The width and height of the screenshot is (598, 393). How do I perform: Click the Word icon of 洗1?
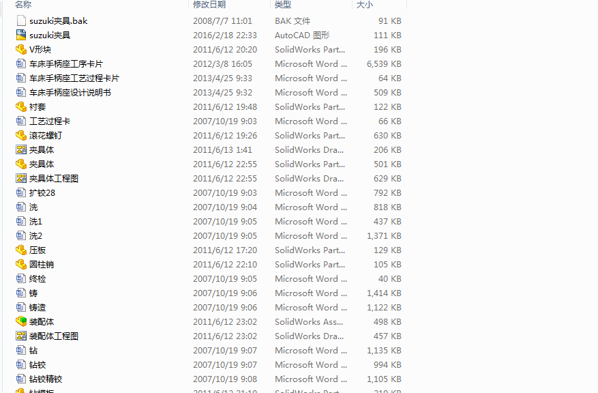pos(21,221)
